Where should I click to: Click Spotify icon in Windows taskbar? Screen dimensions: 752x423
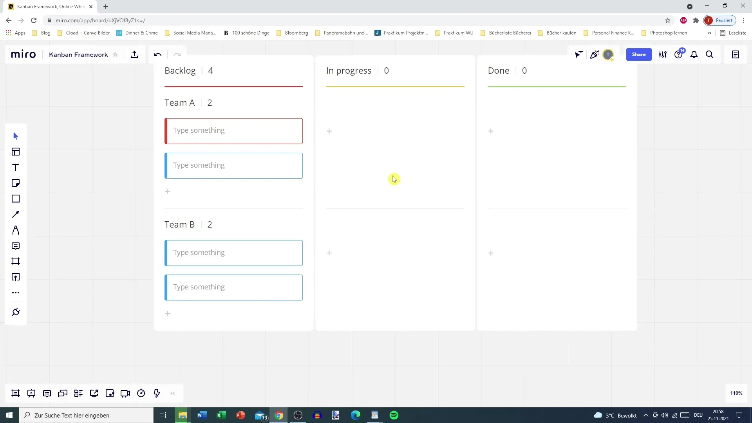tap(394, 415)
